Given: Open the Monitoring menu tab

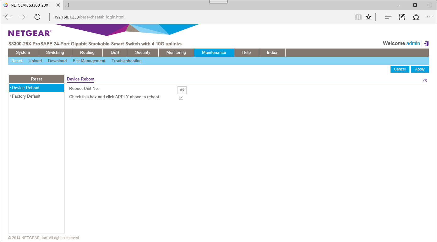Looking at the screenshot, I should click(x=176, y=53).
